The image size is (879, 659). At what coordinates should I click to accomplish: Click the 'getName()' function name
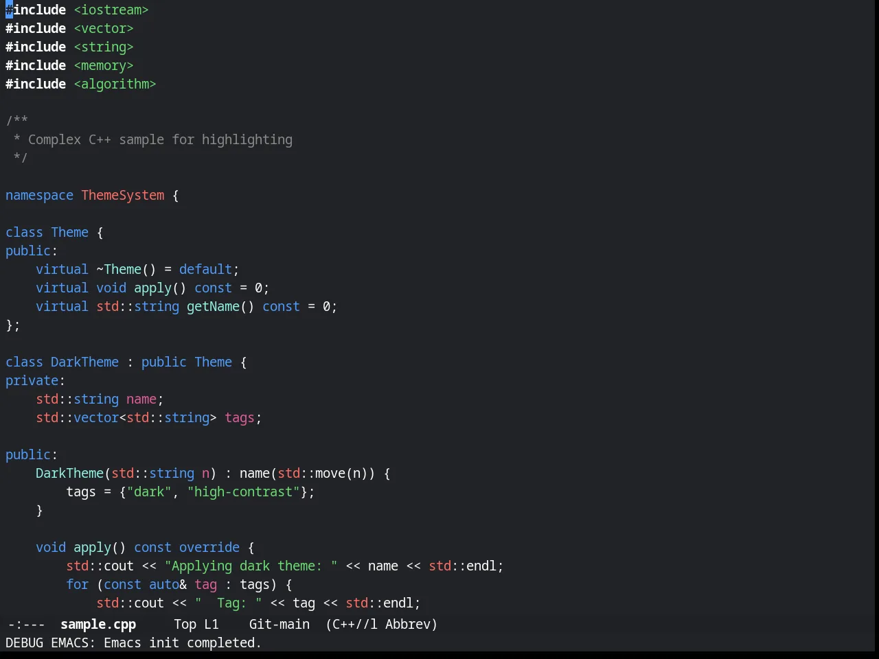[220, 306]
